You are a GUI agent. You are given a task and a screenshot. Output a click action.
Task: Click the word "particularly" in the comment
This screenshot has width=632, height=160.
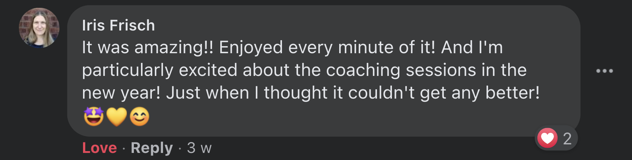(x=128, y=70)
